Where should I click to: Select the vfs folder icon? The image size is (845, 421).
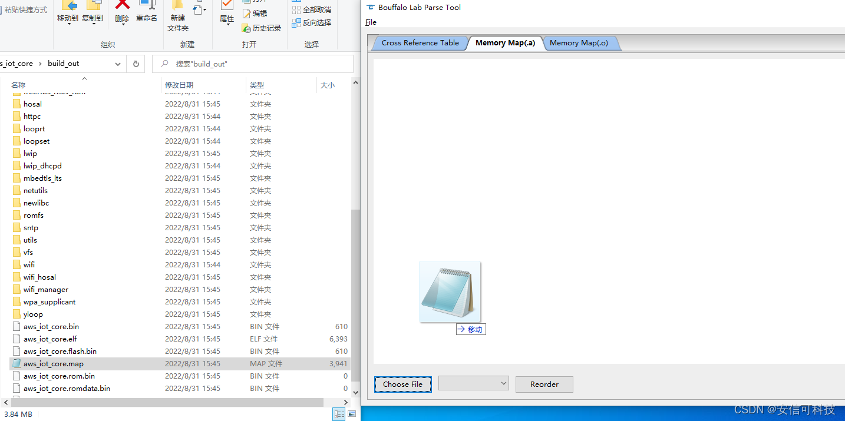pyautogui.click(x=16, y=253)
